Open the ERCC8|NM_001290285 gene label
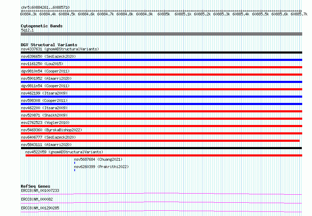The image size is (312, 216). click(40, 208)
